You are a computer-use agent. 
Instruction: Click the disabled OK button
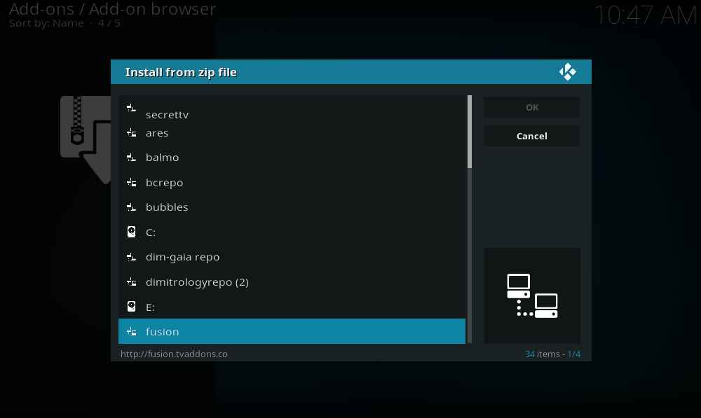(x=532, y=108)
